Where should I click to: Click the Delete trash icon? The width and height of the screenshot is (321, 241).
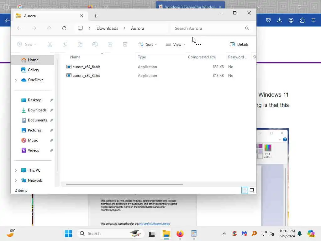125,44
